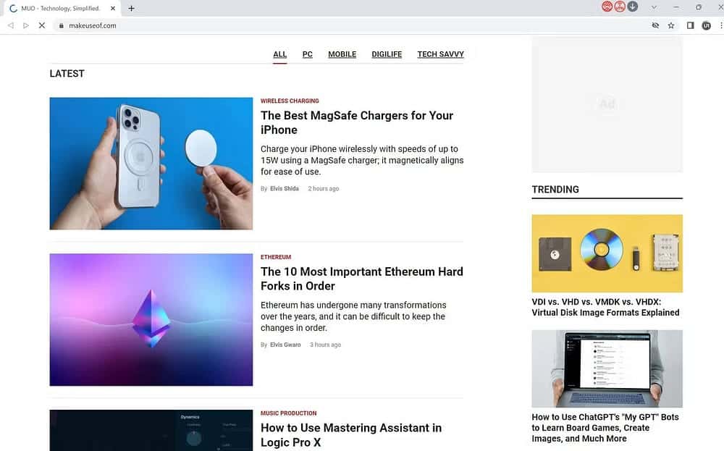Open the WIRELESS CHARGING category link
Viewport: 724px width, 451px height.
(290, 101)
